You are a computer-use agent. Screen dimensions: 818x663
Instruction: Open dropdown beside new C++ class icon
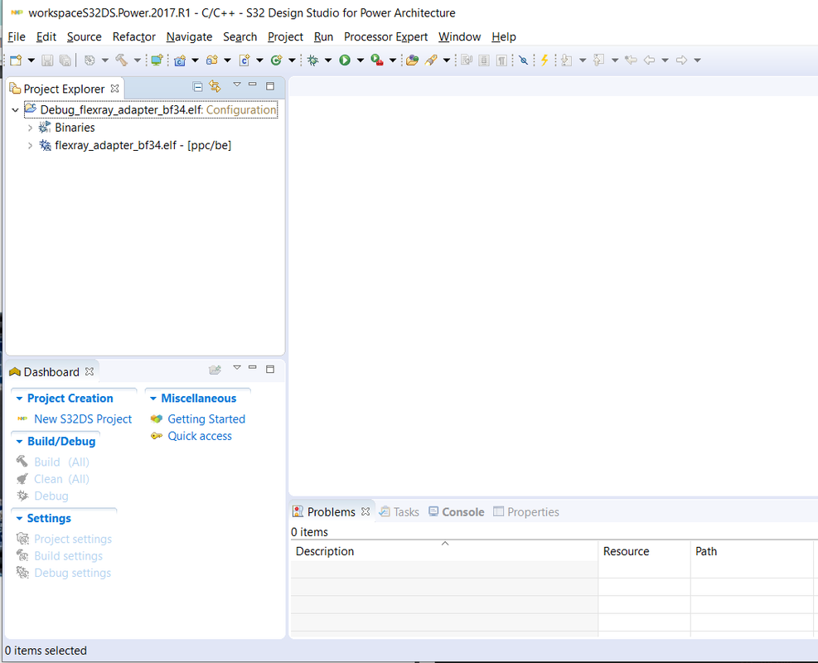pos(292,60)
